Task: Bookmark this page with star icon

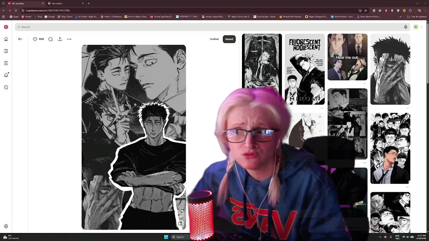Action: pos(365,10)
